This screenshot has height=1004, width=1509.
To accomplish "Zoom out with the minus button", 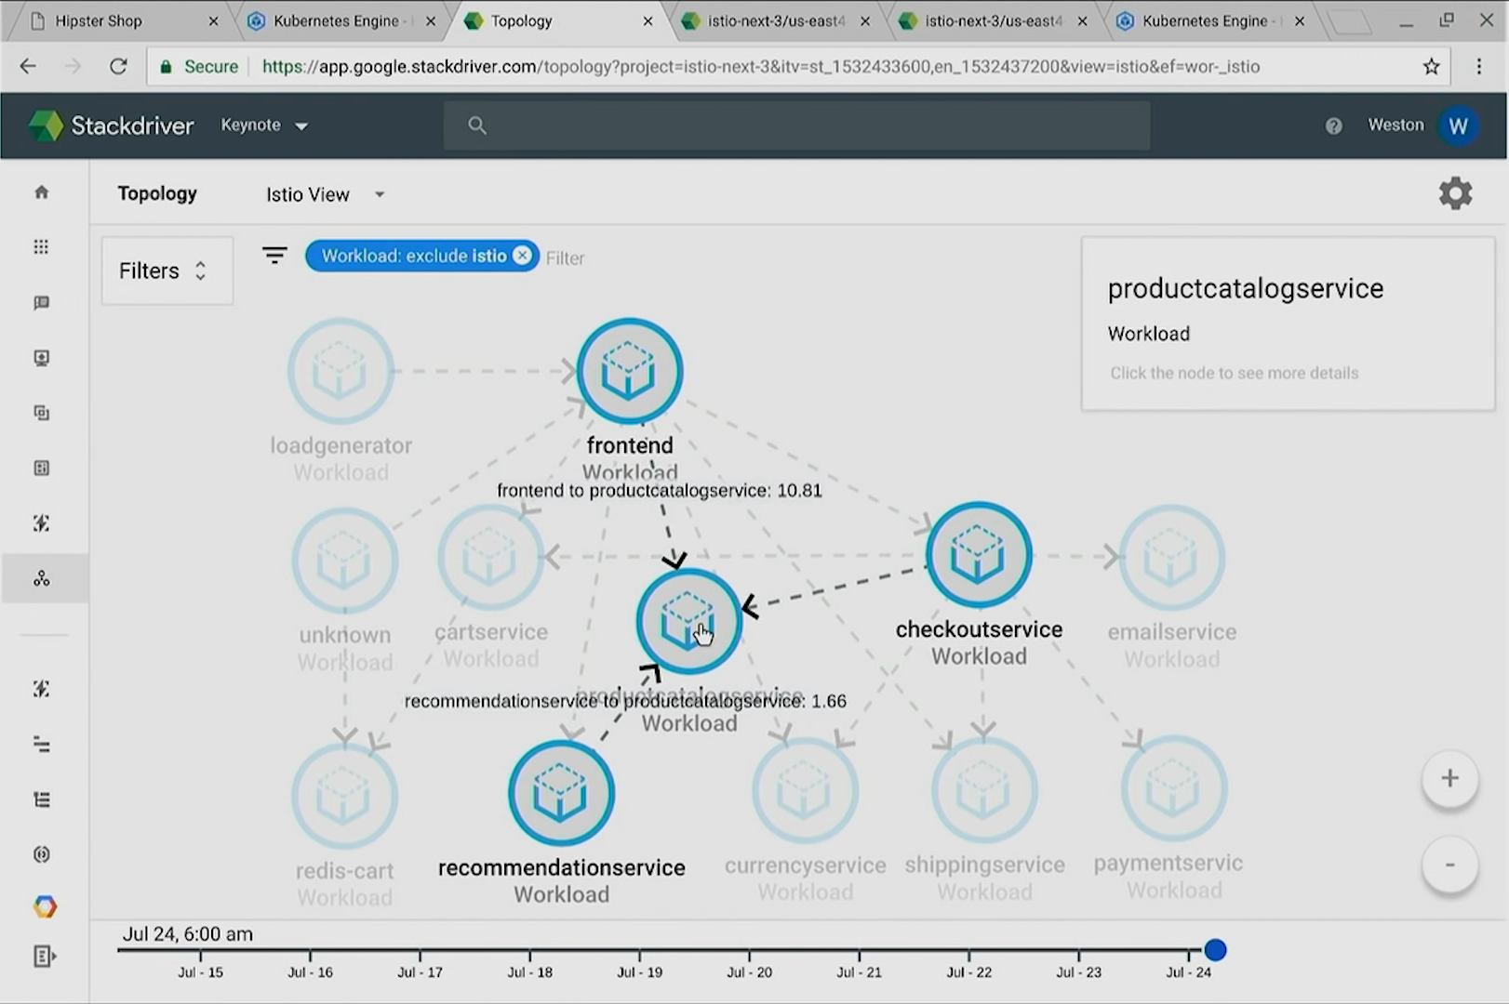I will 1449,865.
